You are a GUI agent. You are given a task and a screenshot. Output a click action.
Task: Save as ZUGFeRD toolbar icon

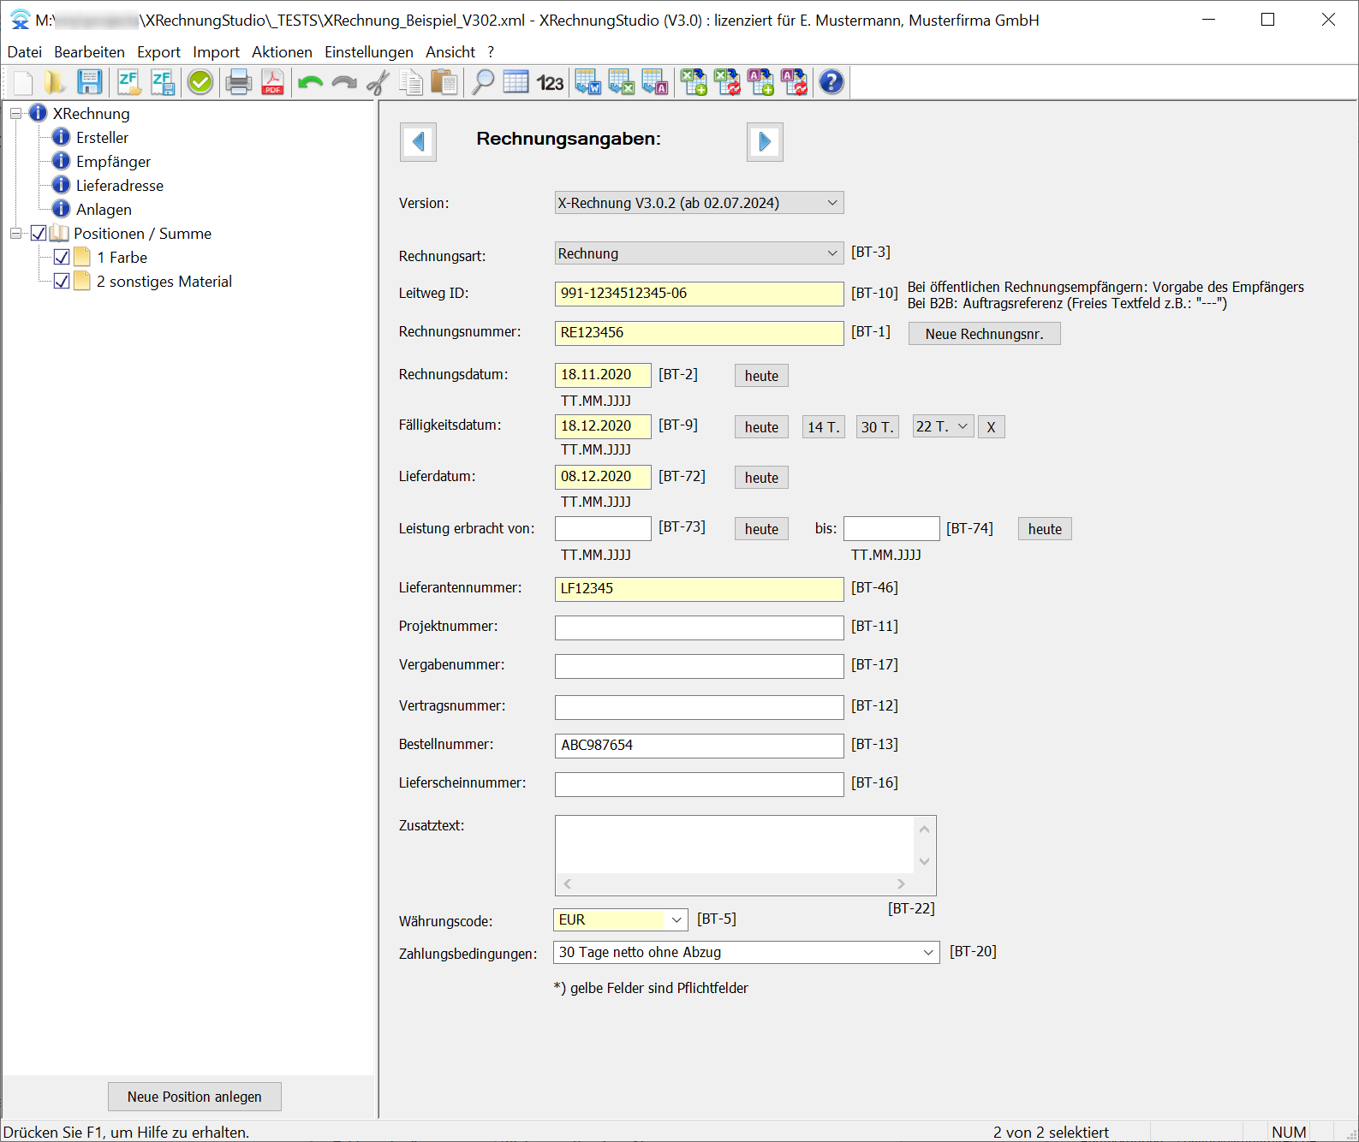163,83
